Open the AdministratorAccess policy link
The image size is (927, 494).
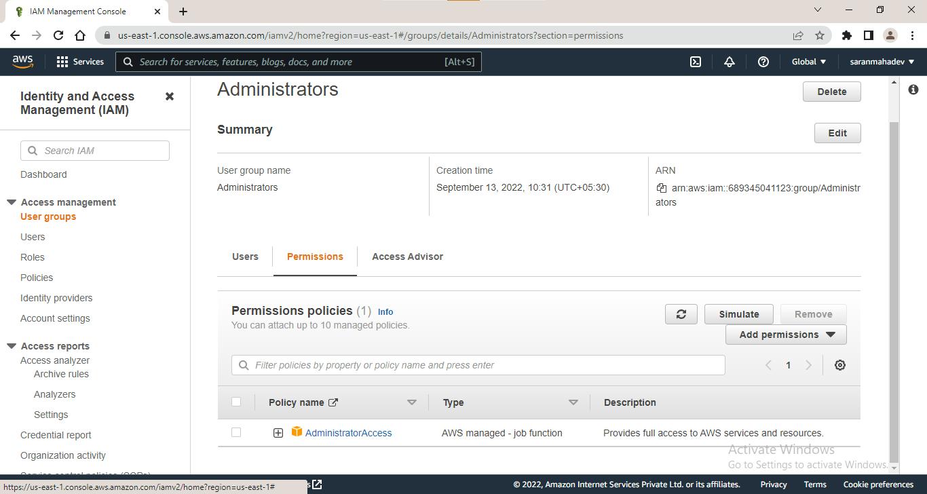pos(348,433)
